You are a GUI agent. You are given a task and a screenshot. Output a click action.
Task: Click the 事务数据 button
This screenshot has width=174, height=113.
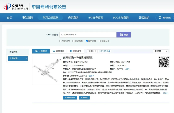tap(84, 98)
